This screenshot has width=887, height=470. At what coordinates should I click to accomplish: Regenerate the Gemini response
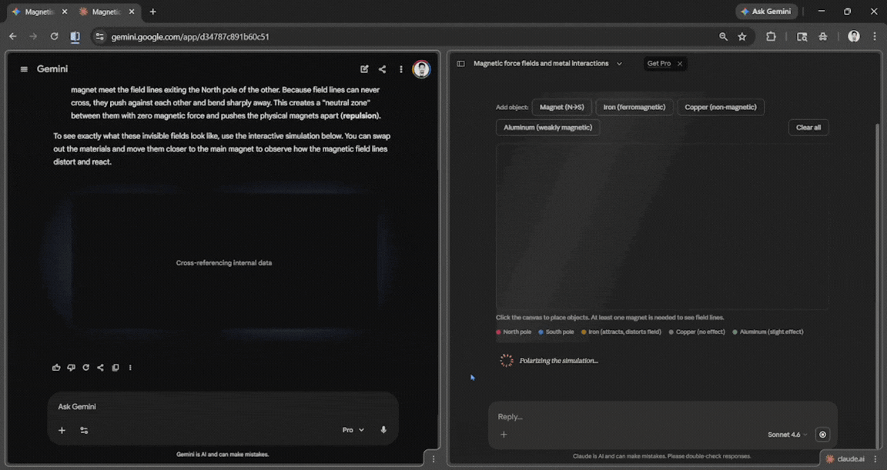86,367
